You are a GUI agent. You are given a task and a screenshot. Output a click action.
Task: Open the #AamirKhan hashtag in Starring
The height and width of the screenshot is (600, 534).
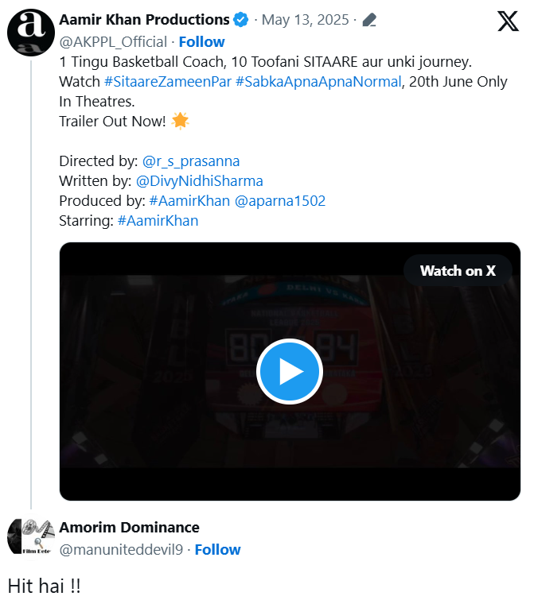point(158,221)
